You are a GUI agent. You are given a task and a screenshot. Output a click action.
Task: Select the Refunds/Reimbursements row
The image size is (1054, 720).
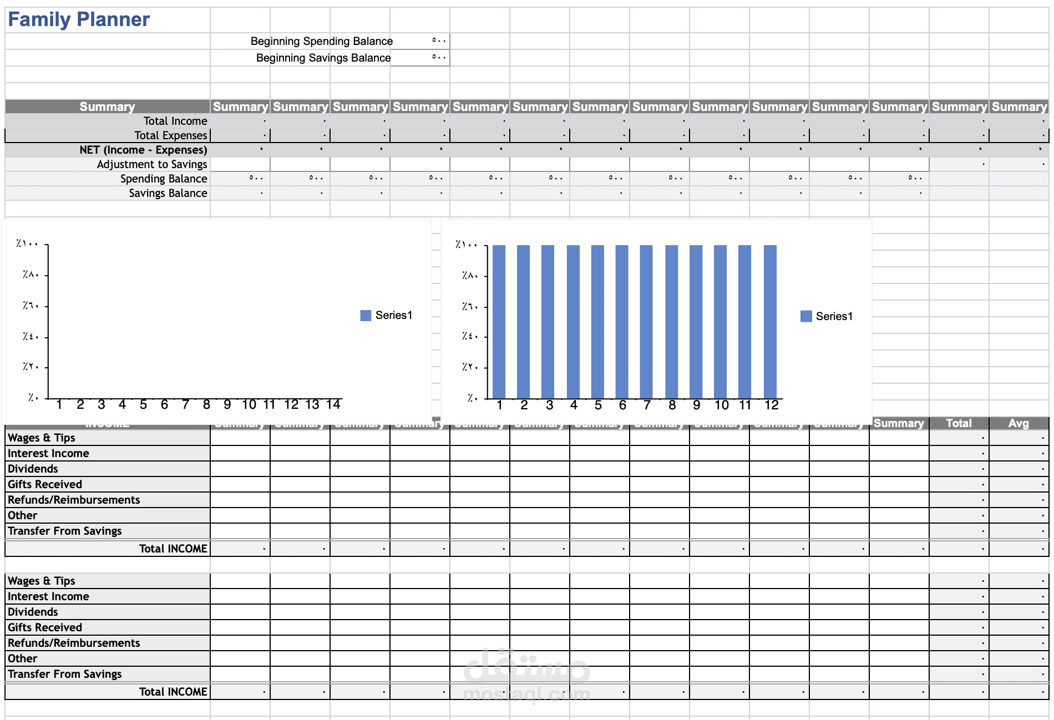pos(73,500)
